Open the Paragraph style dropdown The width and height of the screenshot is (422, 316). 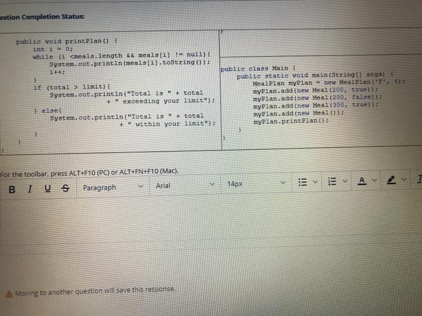(113, 187)
